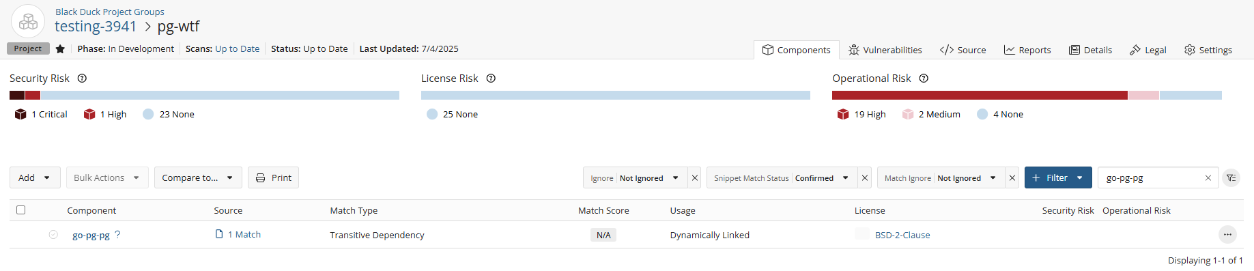This screenshot has width=1254, height=271.
Task: Switch to the Components tab
Action: (x=797, y=50)
